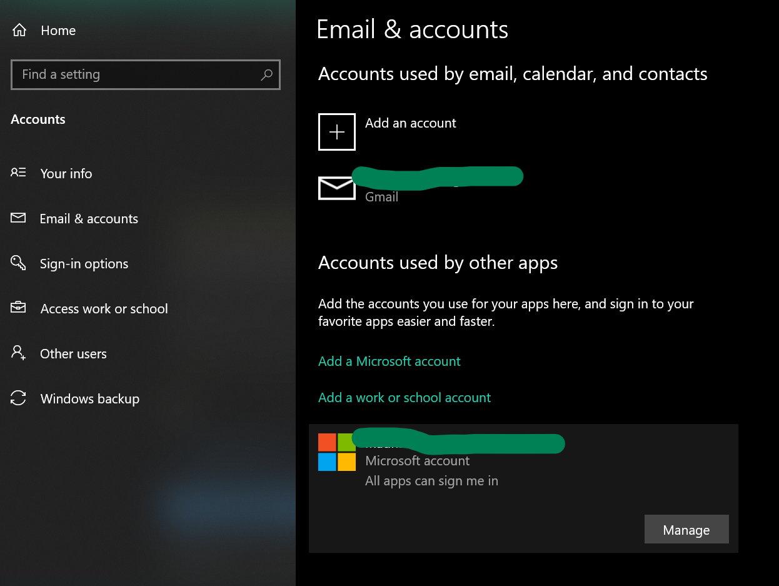Click 'Accounts used by other apps' heading
779x586 pixels.
click(x=438, y=263)
